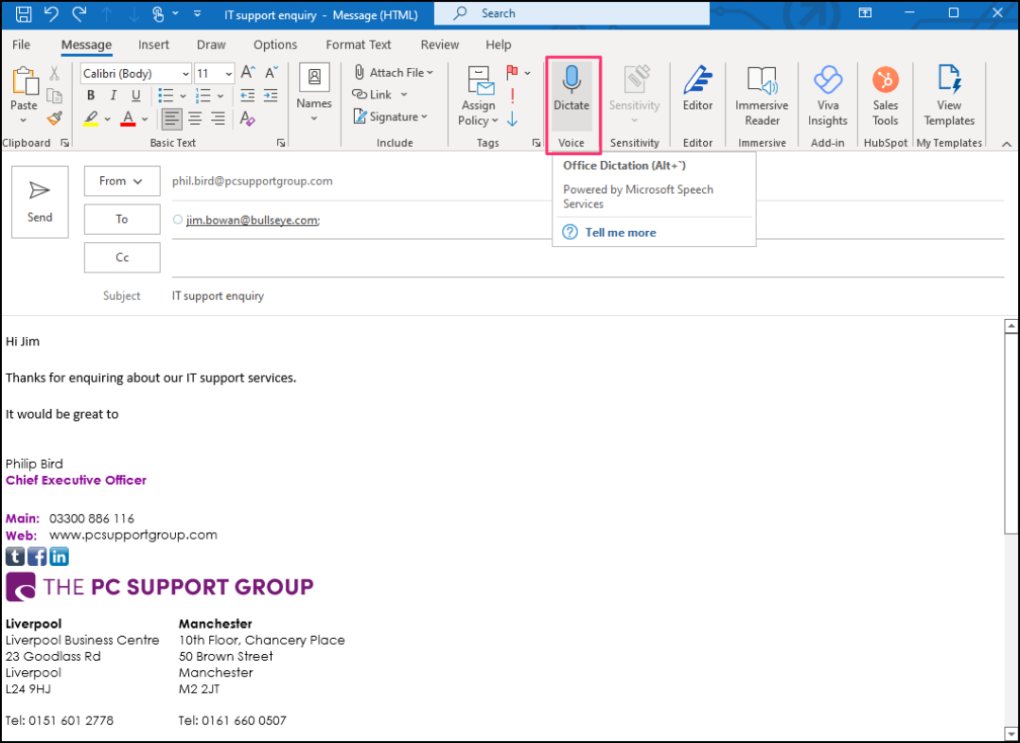Open the Calibri (Body) font dropdown
Image resolution: width=1020 pixels, height=743 pixels.
click(x=185, y=74)
